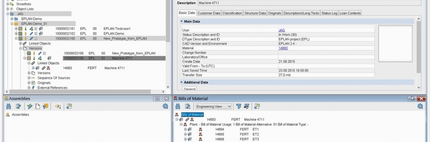Click the remove filter icon in Bills of Material
This screenshot has height=142, width=430.
(x=247, y=107)
